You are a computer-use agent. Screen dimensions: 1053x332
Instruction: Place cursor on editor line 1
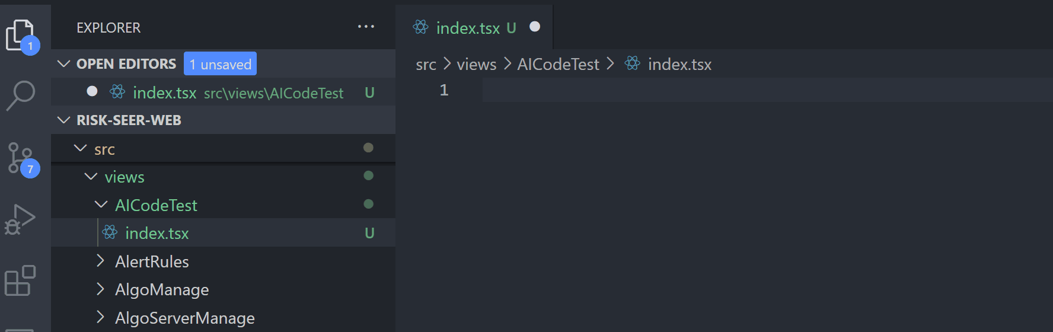767,90
